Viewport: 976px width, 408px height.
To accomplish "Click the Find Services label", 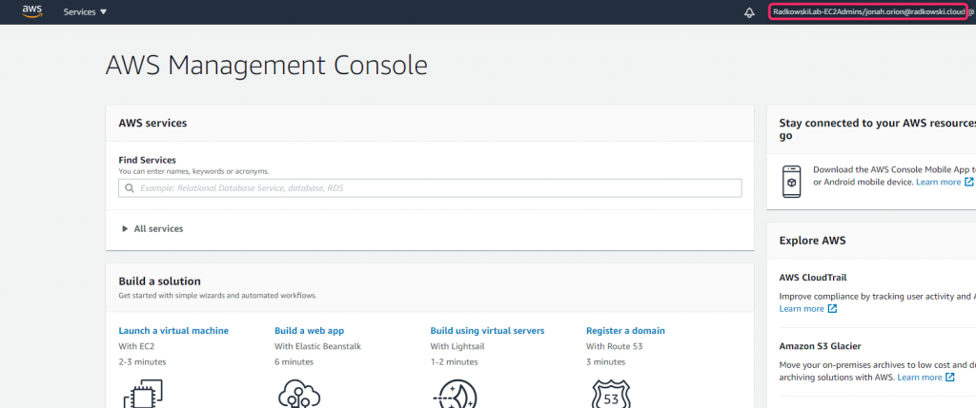I will pyautogui.click(x=147, y=160).
